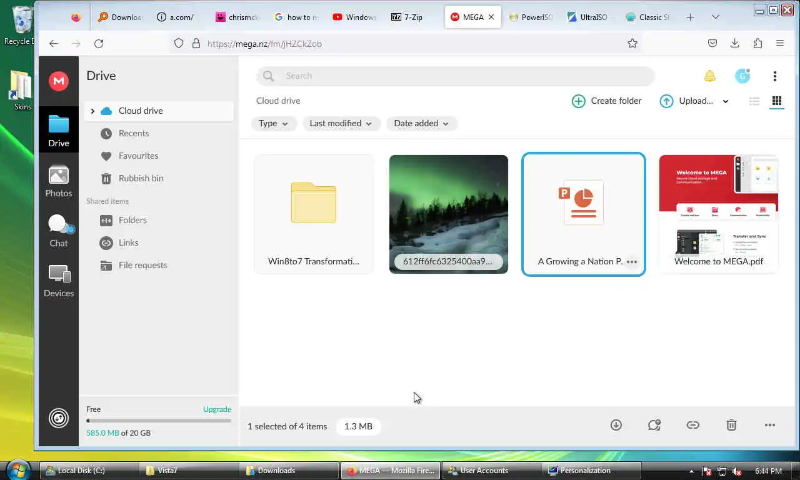Image resolution: width=800 pixels, height=480 pixels.
Task: Click Create folder
Action: 607,101
